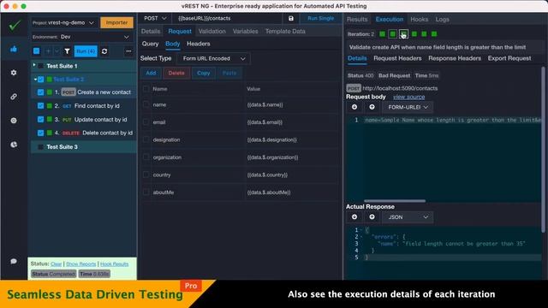Save the request using the floppy disk icon

click(291, 19)
